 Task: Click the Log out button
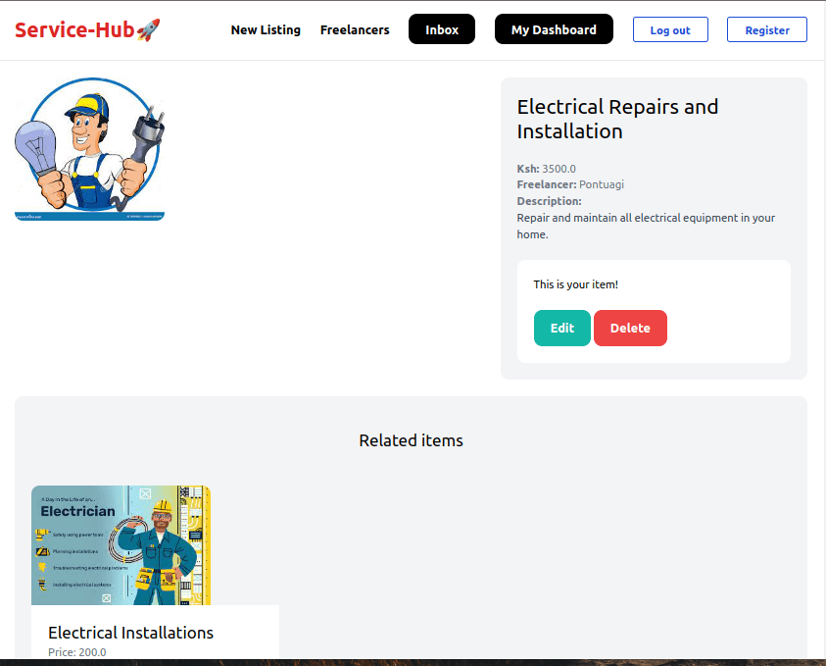[670, 29]
